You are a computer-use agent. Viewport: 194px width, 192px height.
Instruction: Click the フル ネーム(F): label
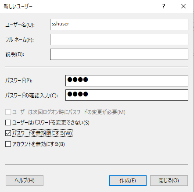pos(19,40)
